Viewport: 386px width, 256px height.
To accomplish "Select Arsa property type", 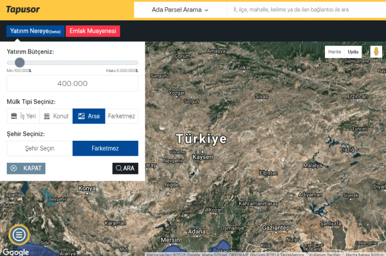I will (89, 116).
